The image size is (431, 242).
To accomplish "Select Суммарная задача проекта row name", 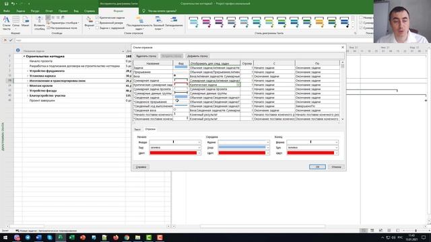I will click(153, 89).
